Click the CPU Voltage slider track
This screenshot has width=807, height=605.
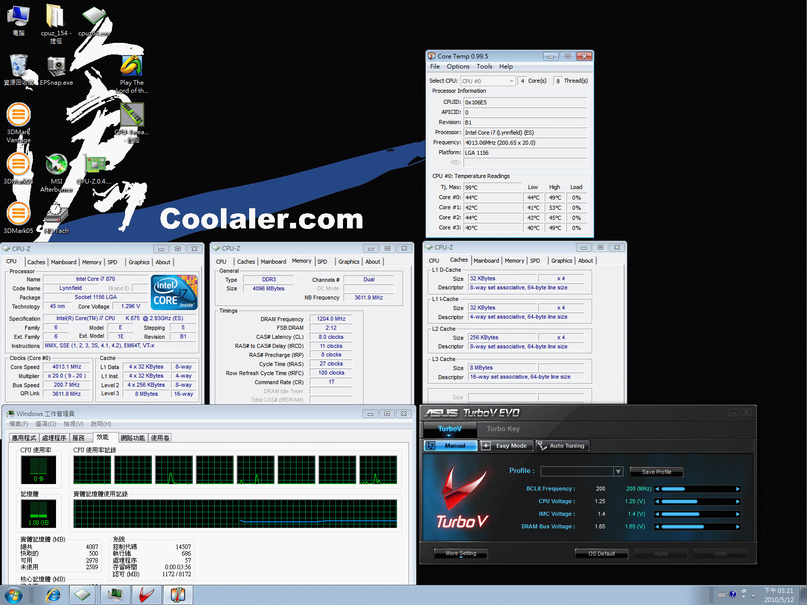click(698, 502)
